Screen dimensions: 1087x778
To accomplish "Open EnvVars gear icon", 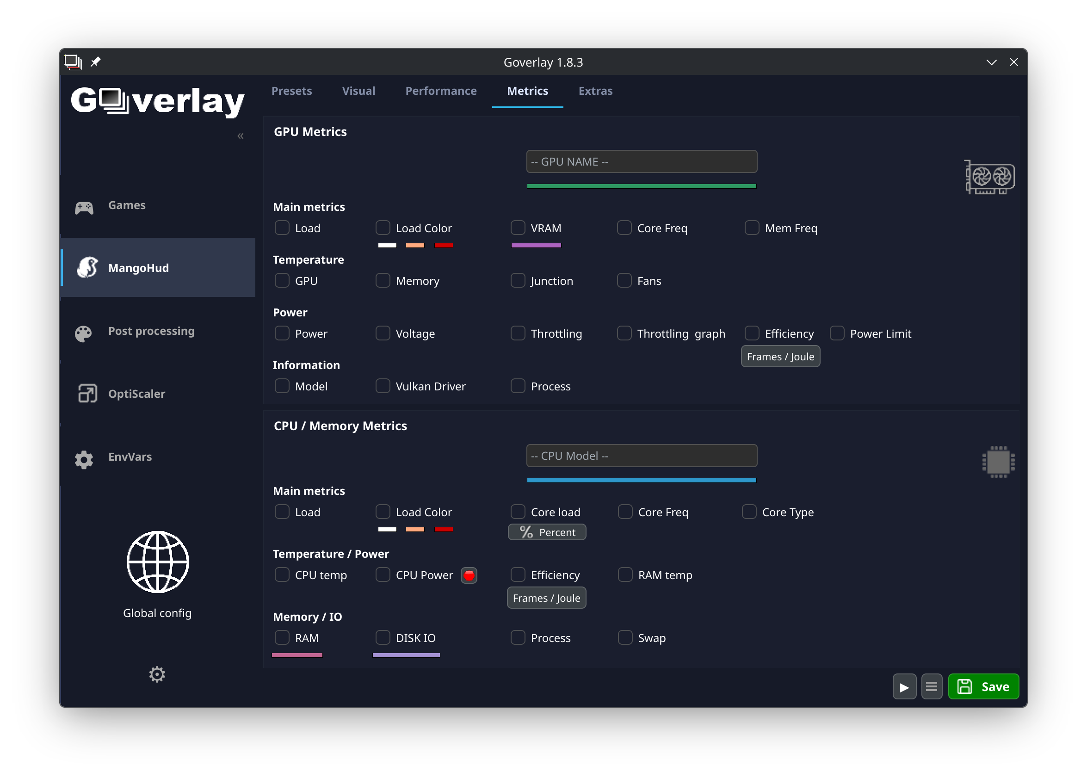I will click(x=84, y=459).
